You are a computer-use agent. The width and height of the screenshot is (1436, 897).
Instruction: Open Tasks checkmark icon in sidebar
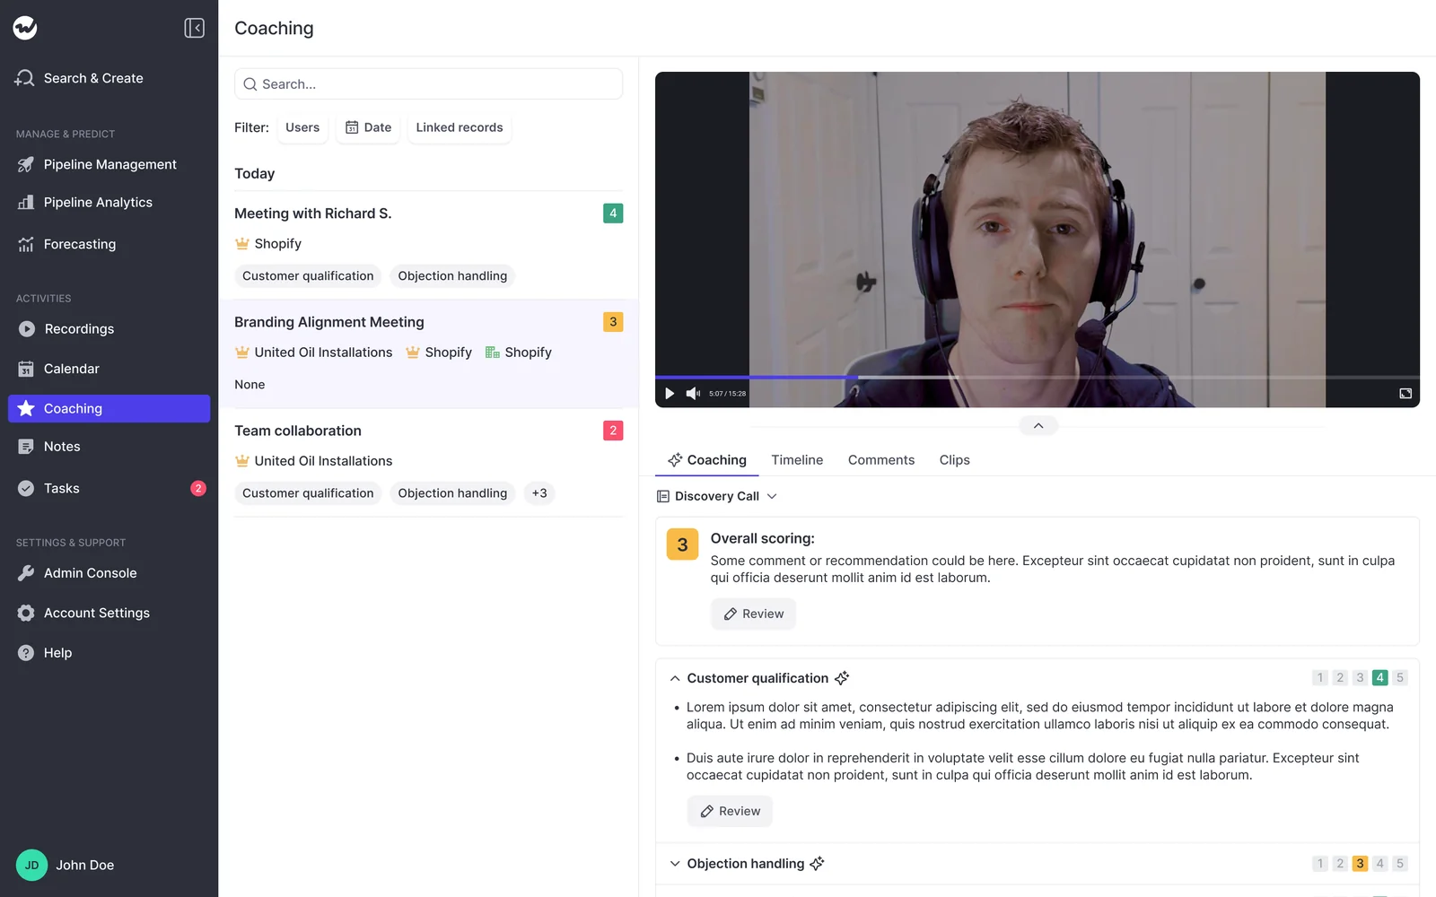pyautogui.click(x=26, y=488)
